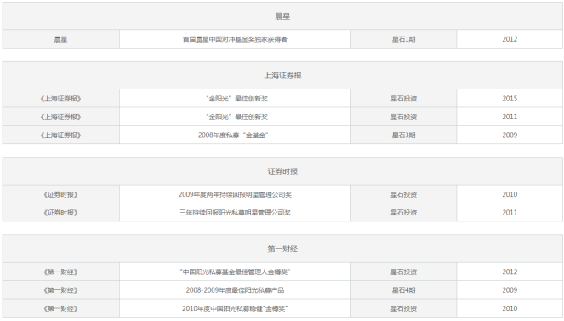This screenshot has height=321, width=564.
Task: Select the "金阳光"最佳创新奖 cell of the 2011 row
Action: [x=235, y=117]
